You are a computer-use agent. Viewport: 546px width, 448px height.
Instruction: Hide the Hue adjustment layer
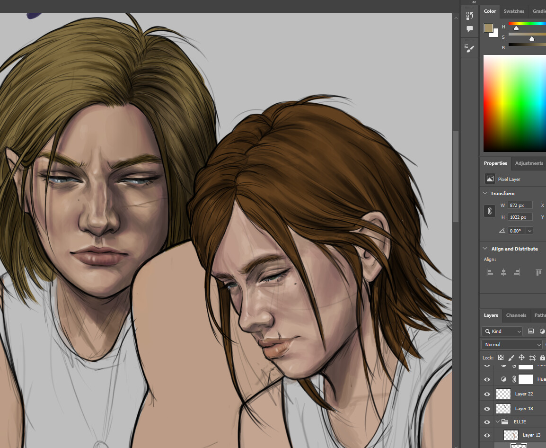(487, 379)
